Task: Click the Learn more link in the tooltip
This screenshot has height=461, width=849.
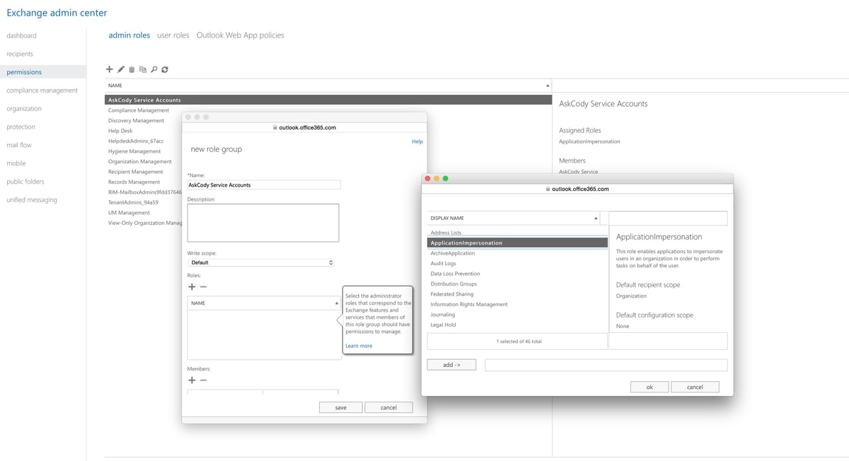Action: (x=357, y=345)
